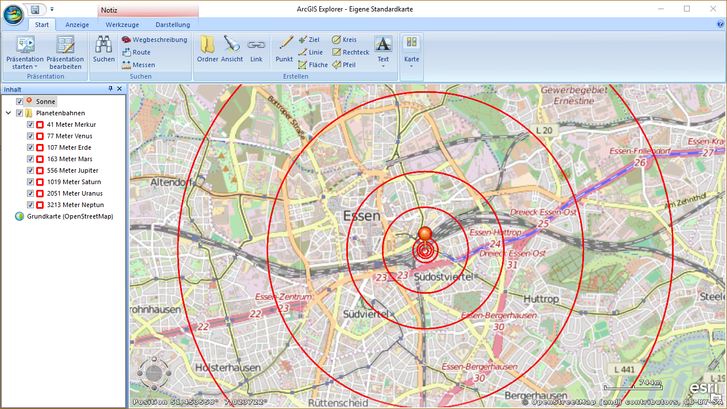
Task: Click the map navigation compass control
Action: [x=153, y=373]
